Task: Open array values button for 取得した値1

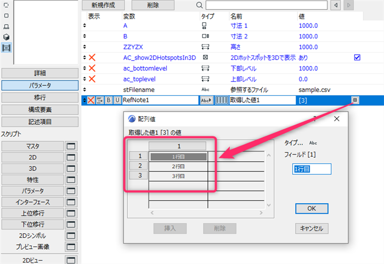Action: (355, 100)
